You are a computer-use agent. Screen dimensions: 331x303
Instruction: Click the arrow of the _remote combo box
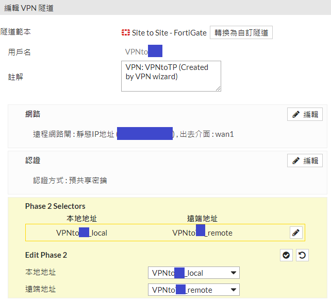(233, 290)
